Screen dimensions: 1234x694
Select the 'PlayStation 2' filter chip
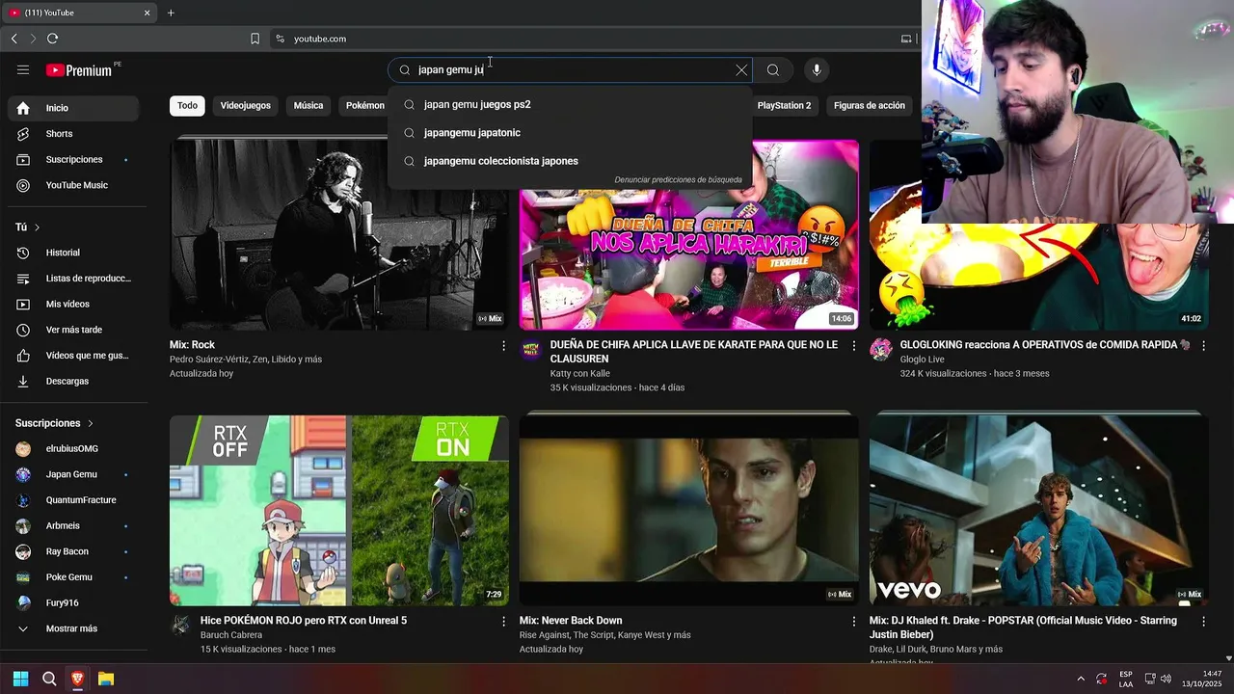[x=784, y=105]
